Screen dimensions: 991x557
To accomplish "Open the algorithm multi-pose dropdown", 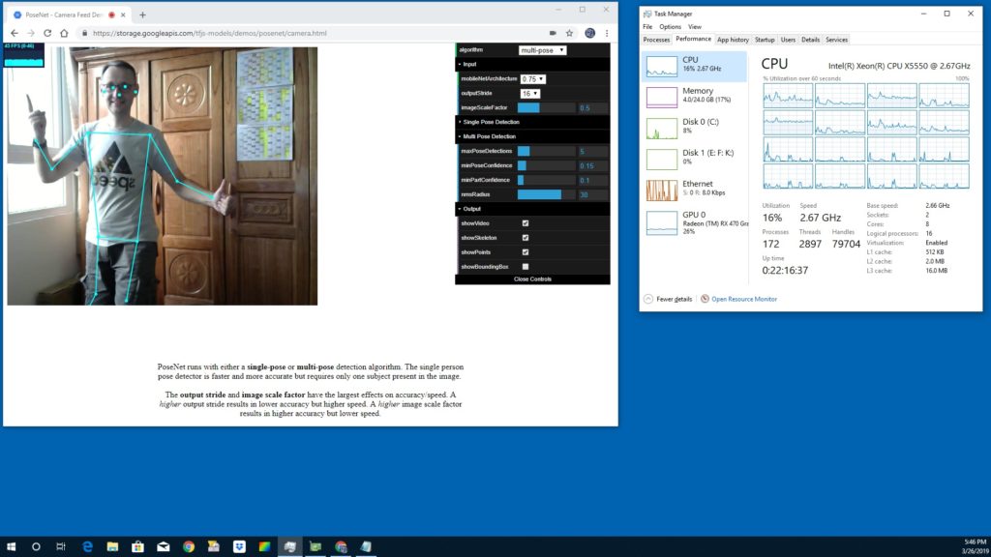I will pos(542,50).
